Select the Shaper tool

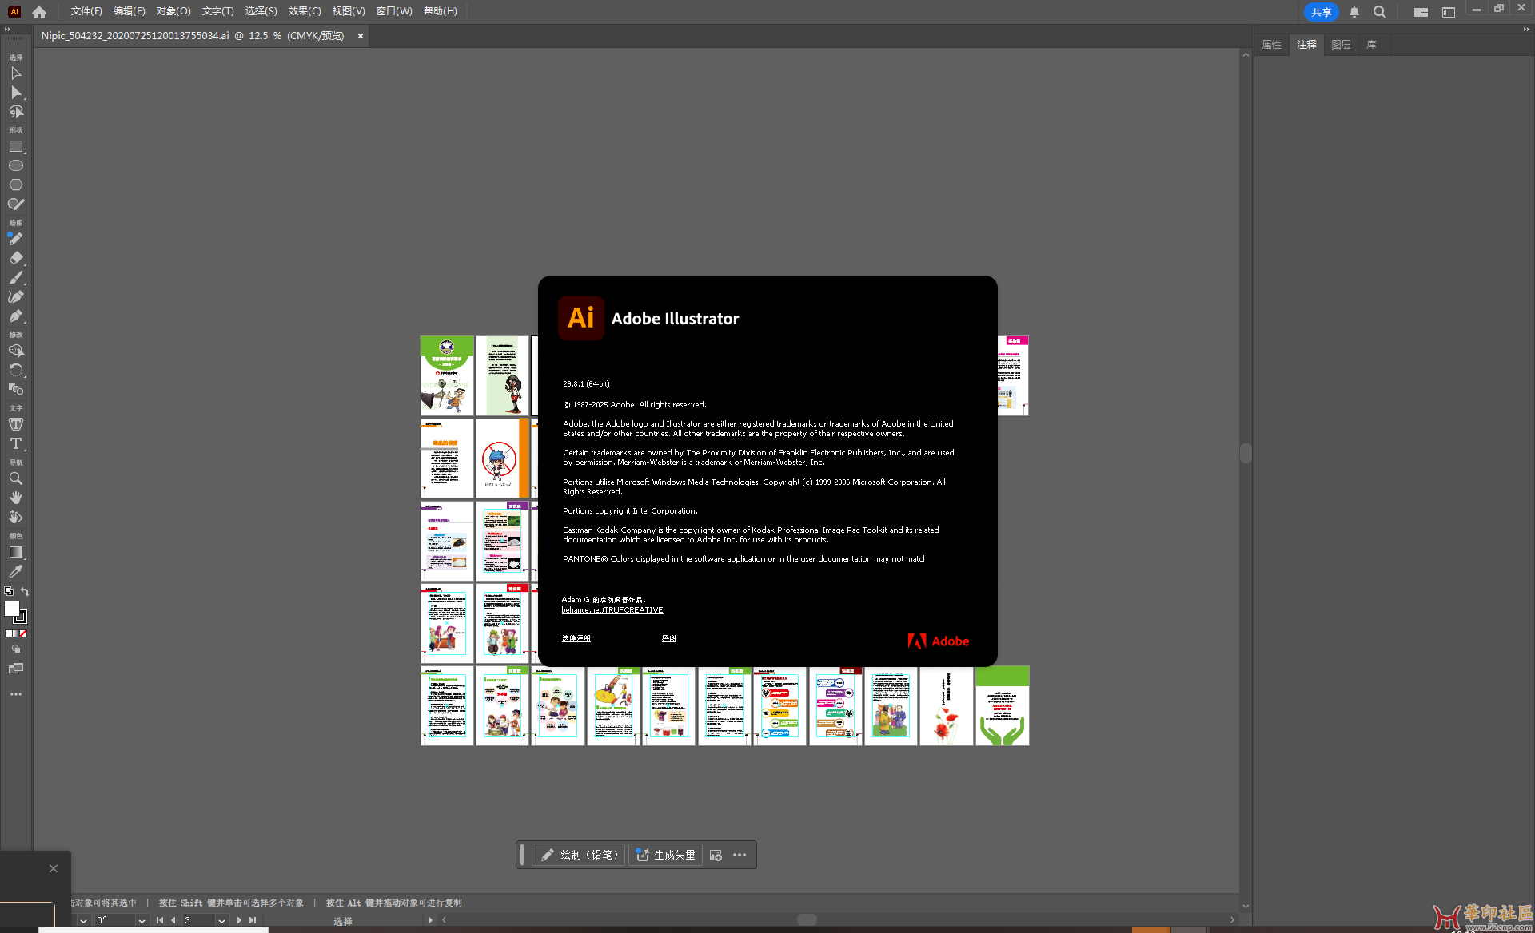coord(16,204)
